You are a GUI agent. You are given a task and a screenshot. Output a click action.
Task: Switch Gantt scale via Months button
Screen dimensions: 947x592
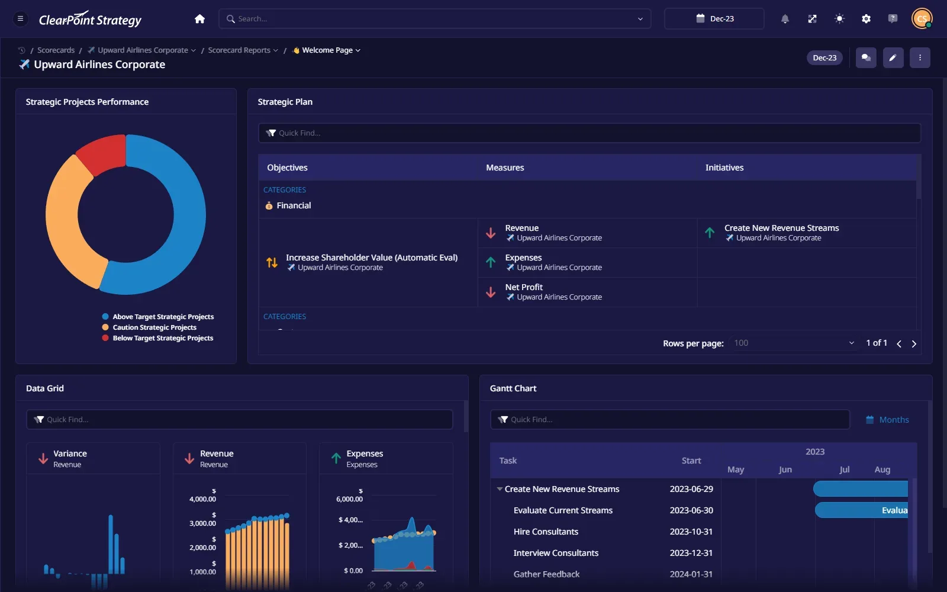pos(887,420)
